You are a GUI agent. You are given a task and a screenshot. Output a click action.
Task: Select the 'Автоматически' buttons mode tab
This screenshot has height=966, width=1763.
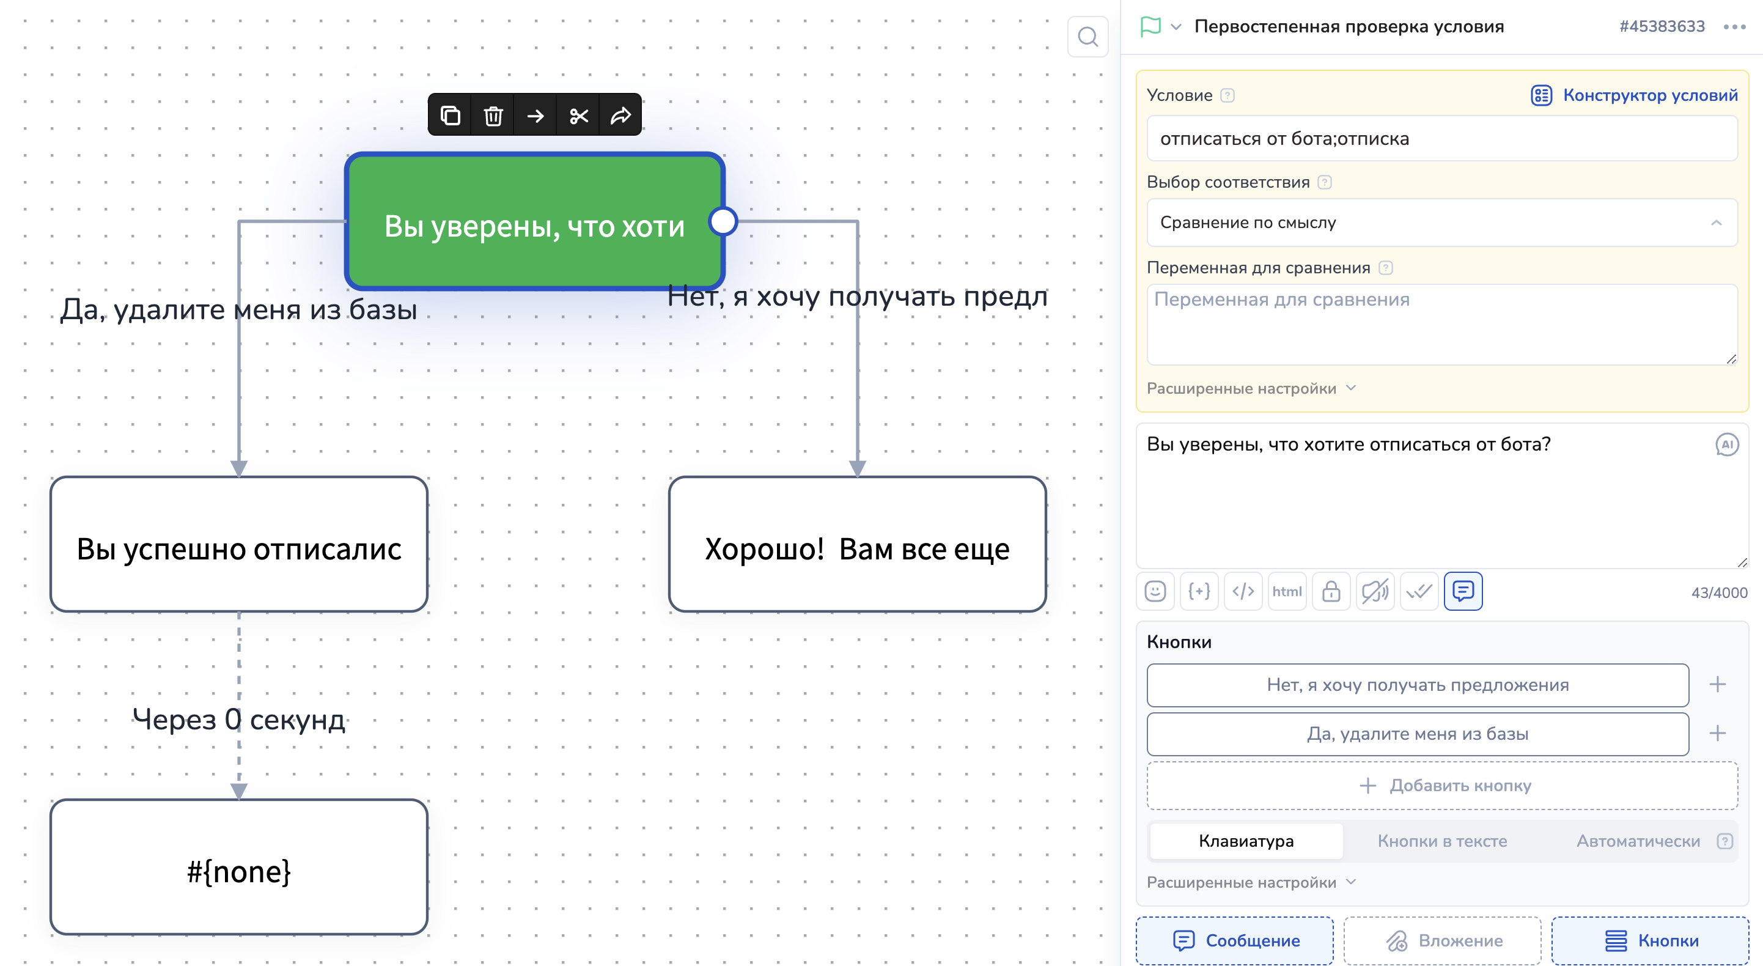coord(1637,841)
